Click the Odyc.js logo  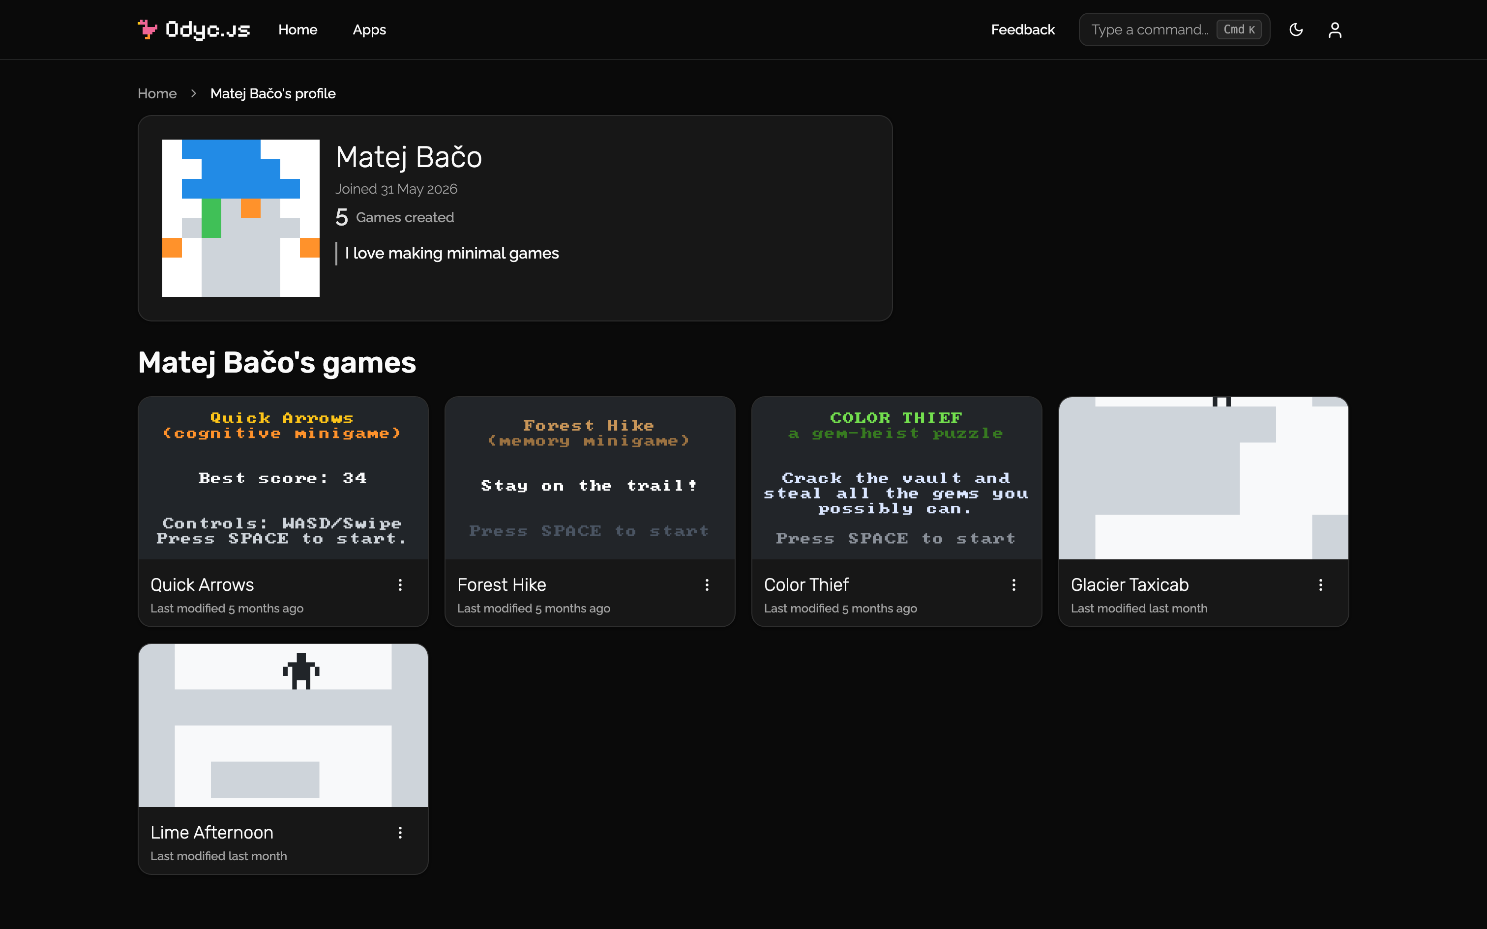[194, 29]
